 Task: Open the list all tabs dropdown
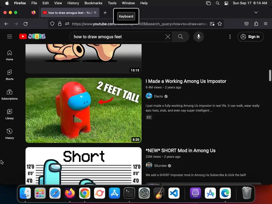point(256,12)
